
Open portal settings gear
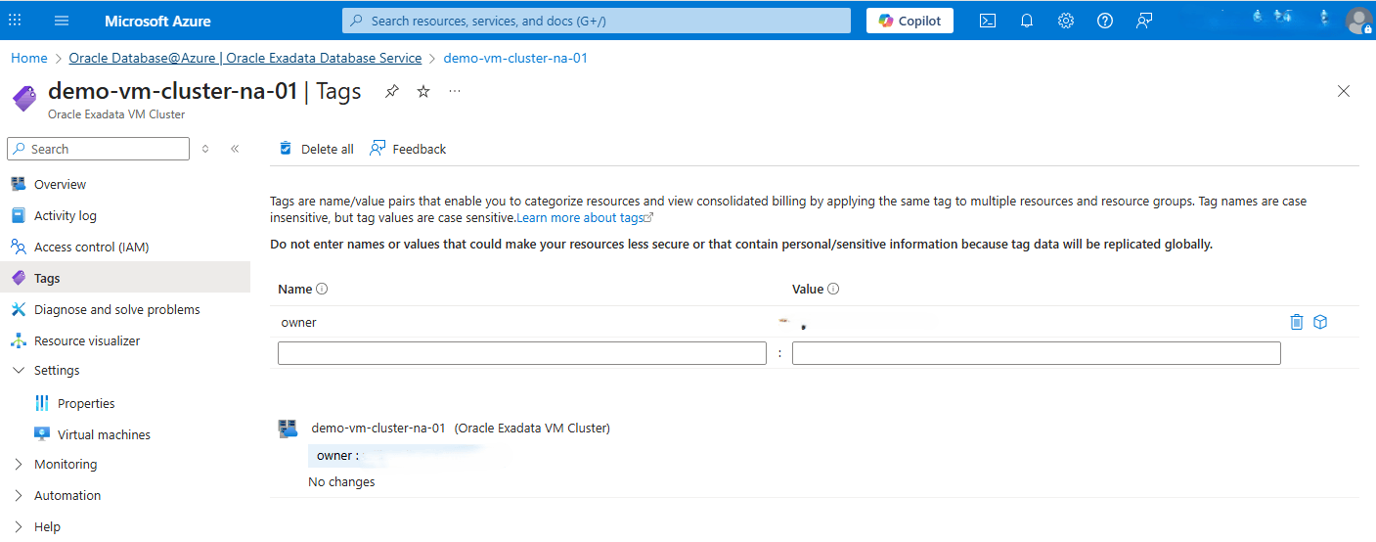point(1066,21)
